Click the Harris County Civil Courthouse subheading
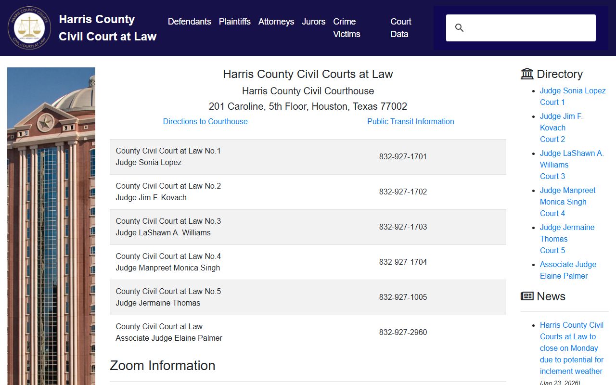The width and height of the screenshot is (616, 385). pos(308,91)
